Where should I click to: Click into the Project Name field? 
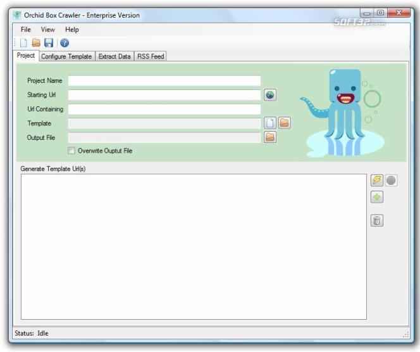coord(164,80)
